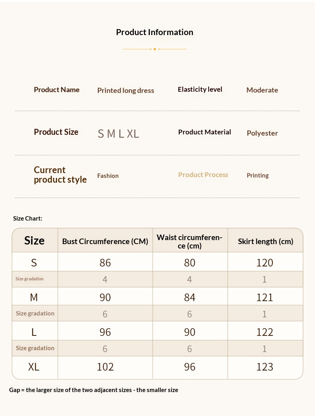Select the S size row label
This screenshot has height=416, width=315.
click(34, 262)
